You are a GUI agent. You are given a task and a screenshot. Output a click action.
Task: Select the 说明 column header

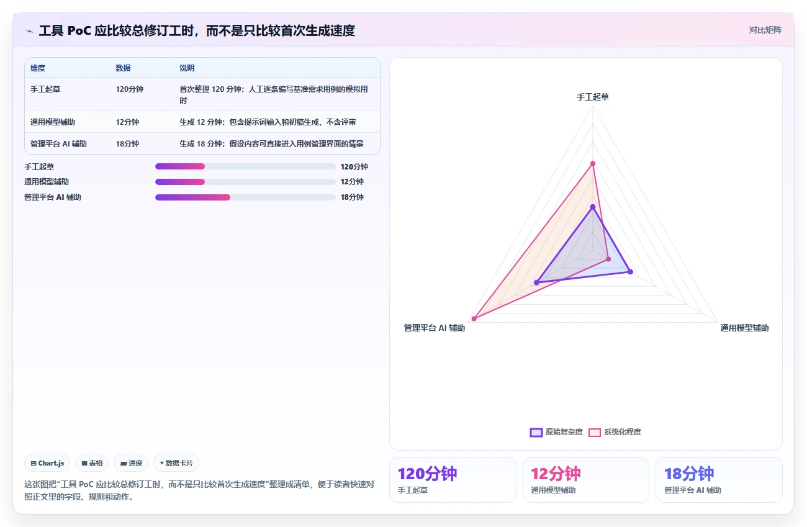(x=187, y=68)
